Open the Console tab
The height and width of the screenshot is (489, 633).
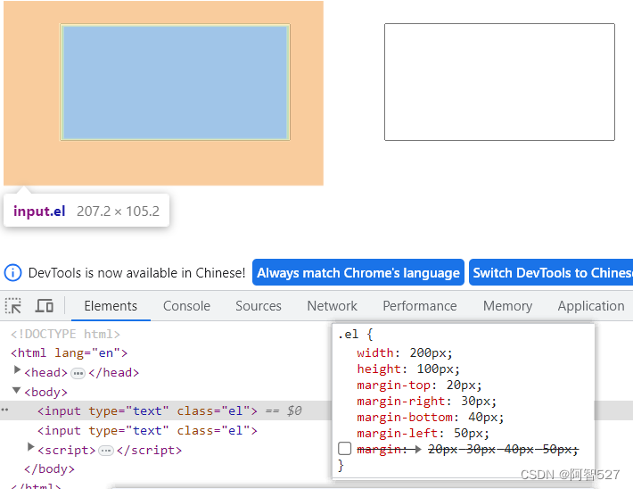pos(186,306)
